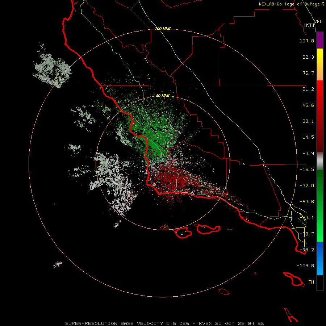Click the 61.2 legend value

click(x=308, y=89)
